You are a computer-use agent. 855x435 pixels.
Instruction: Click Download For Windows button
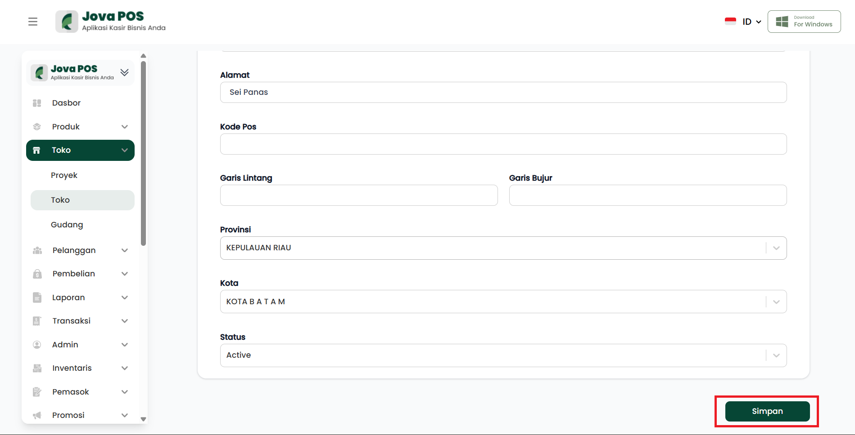click(x=804, y=22)
